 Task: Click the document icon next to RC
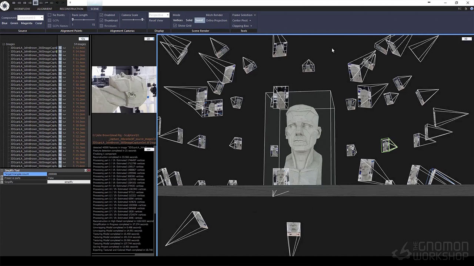(x=465, y=8)
